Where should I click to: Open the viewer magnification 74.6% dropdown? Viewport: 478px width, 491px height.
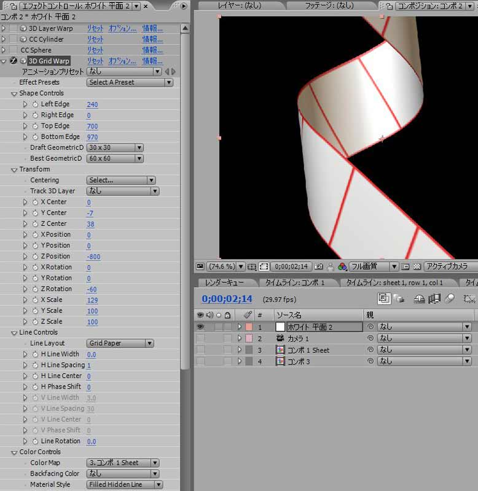(225, 266)
